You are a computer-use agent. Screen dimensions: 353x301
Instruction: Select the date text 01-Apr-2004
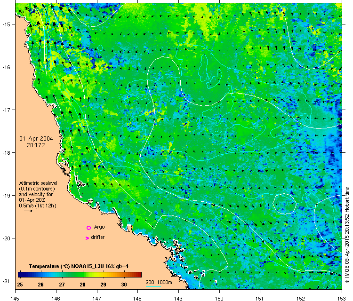36,139
